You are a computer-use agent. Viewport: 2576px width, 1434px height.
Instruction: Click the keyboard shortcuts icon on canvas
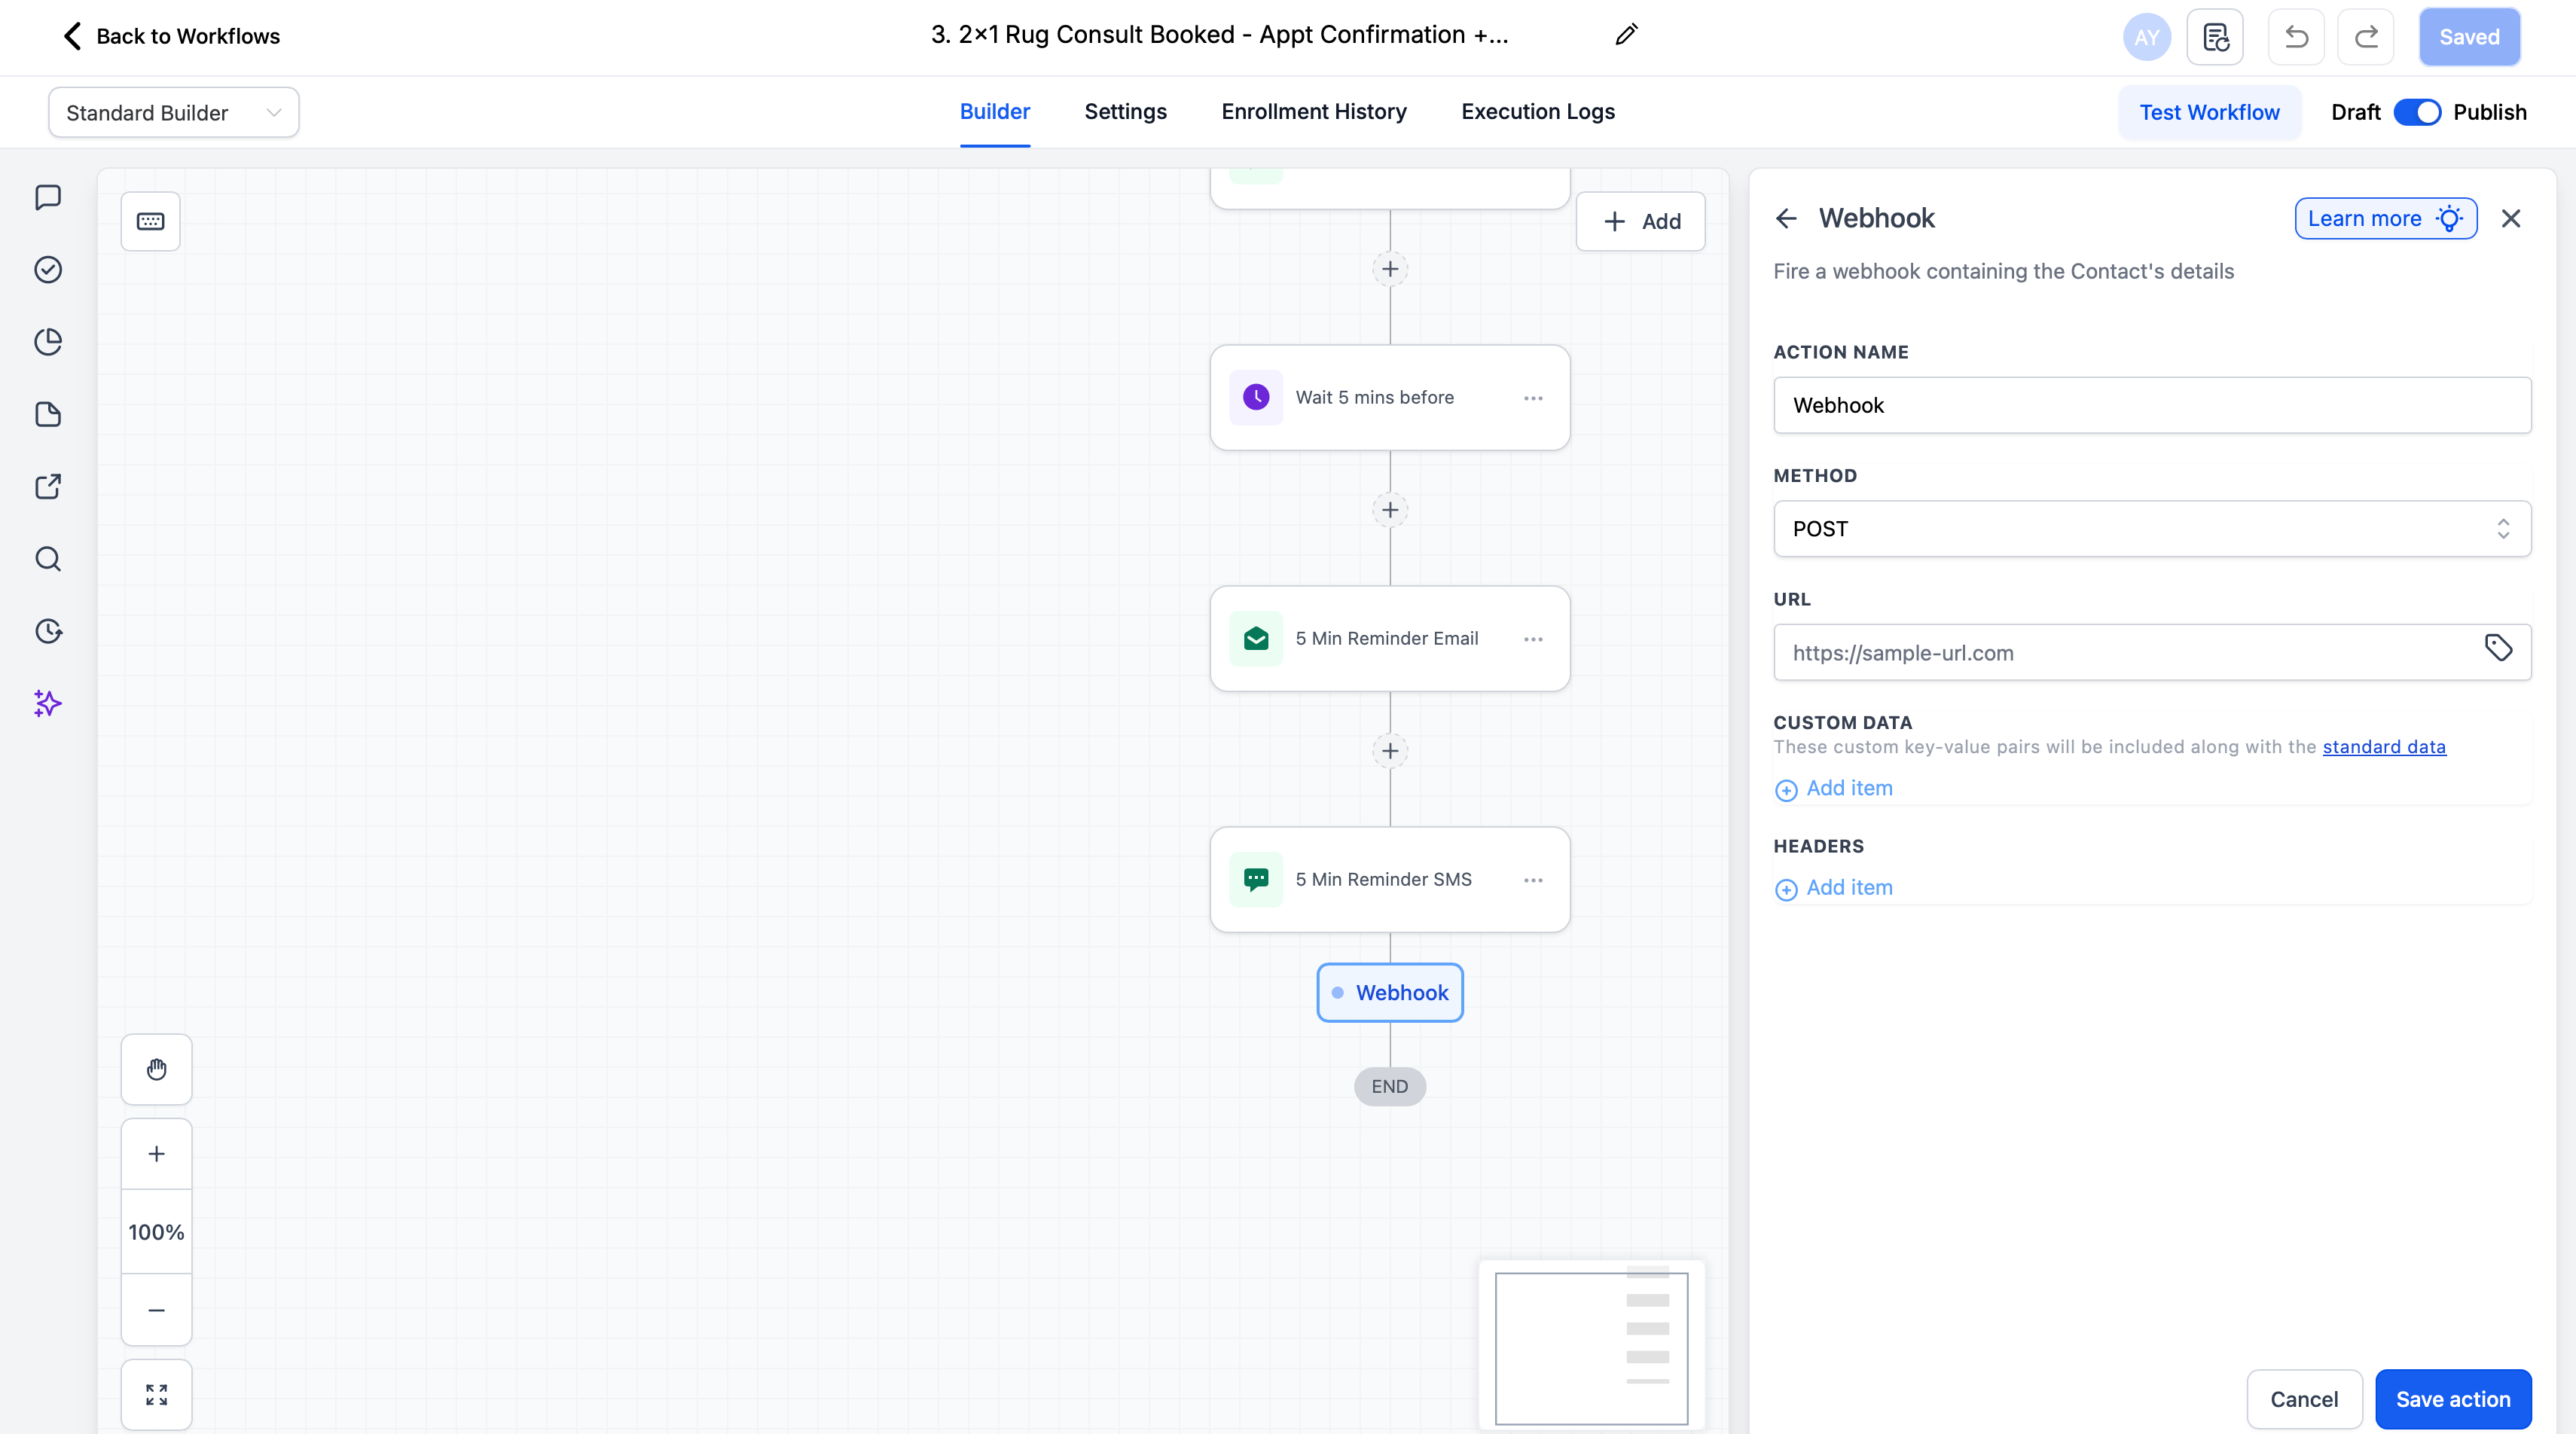150,221
